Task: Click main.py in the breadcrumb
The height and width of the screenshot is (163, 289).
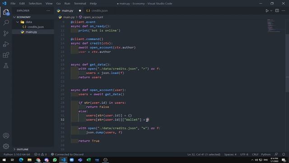Action: 69,17
